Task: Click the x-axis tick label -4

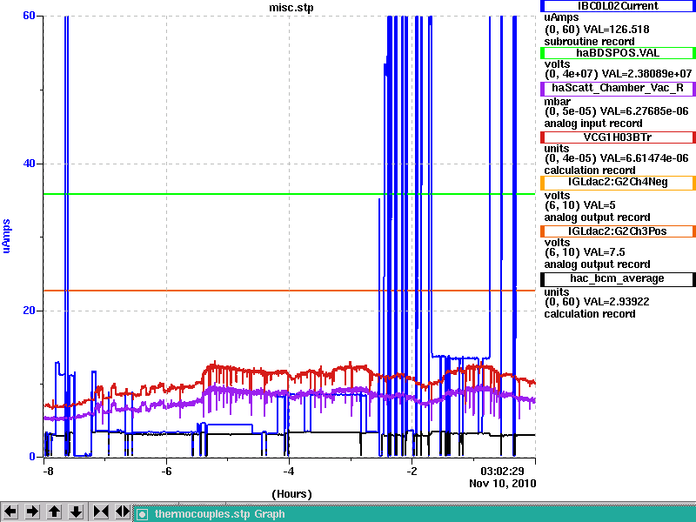Action: pyautogui.click(x=289, y=471)
